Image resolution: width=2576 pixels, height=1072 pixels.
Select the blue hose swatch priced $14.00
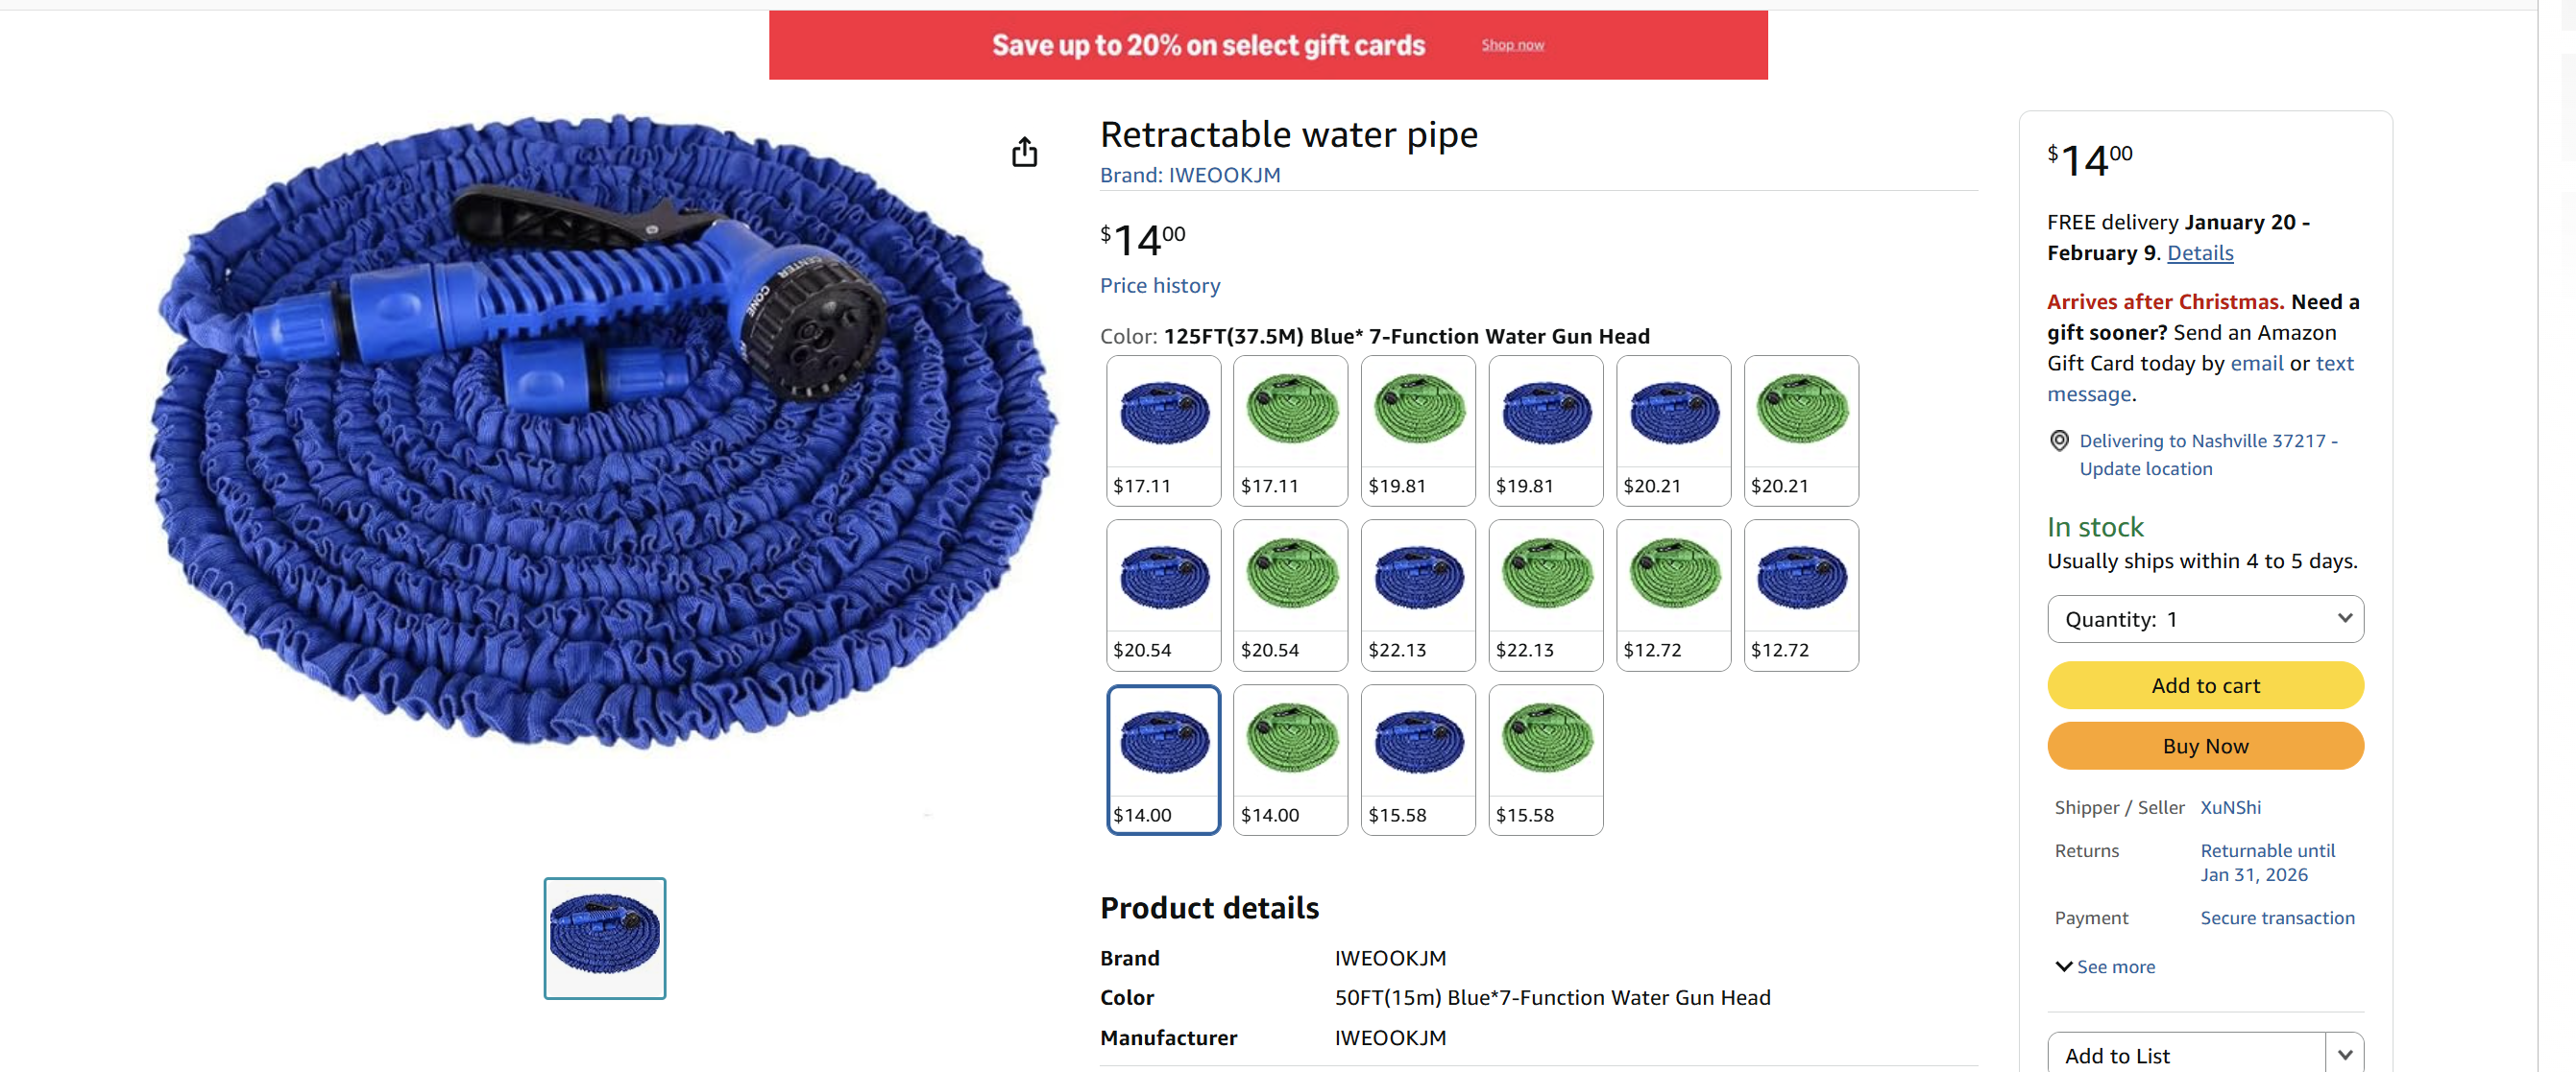tap(1163, 759)
